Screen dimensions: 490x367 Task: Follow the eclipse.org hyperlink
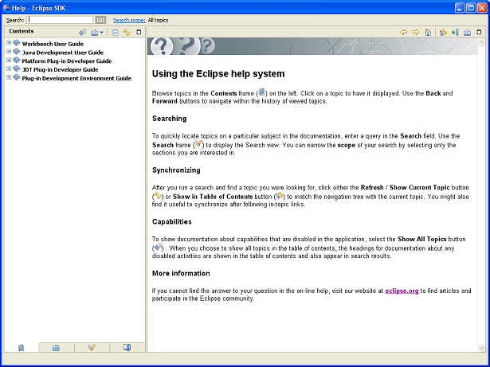[402, 291]
